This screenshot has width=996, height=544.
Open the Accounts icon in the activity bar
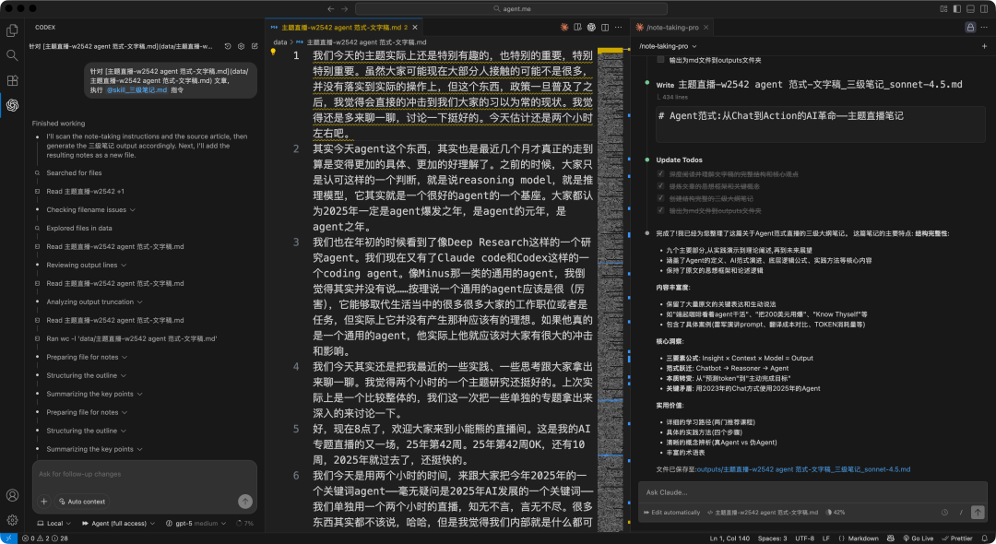click(12, 495)
